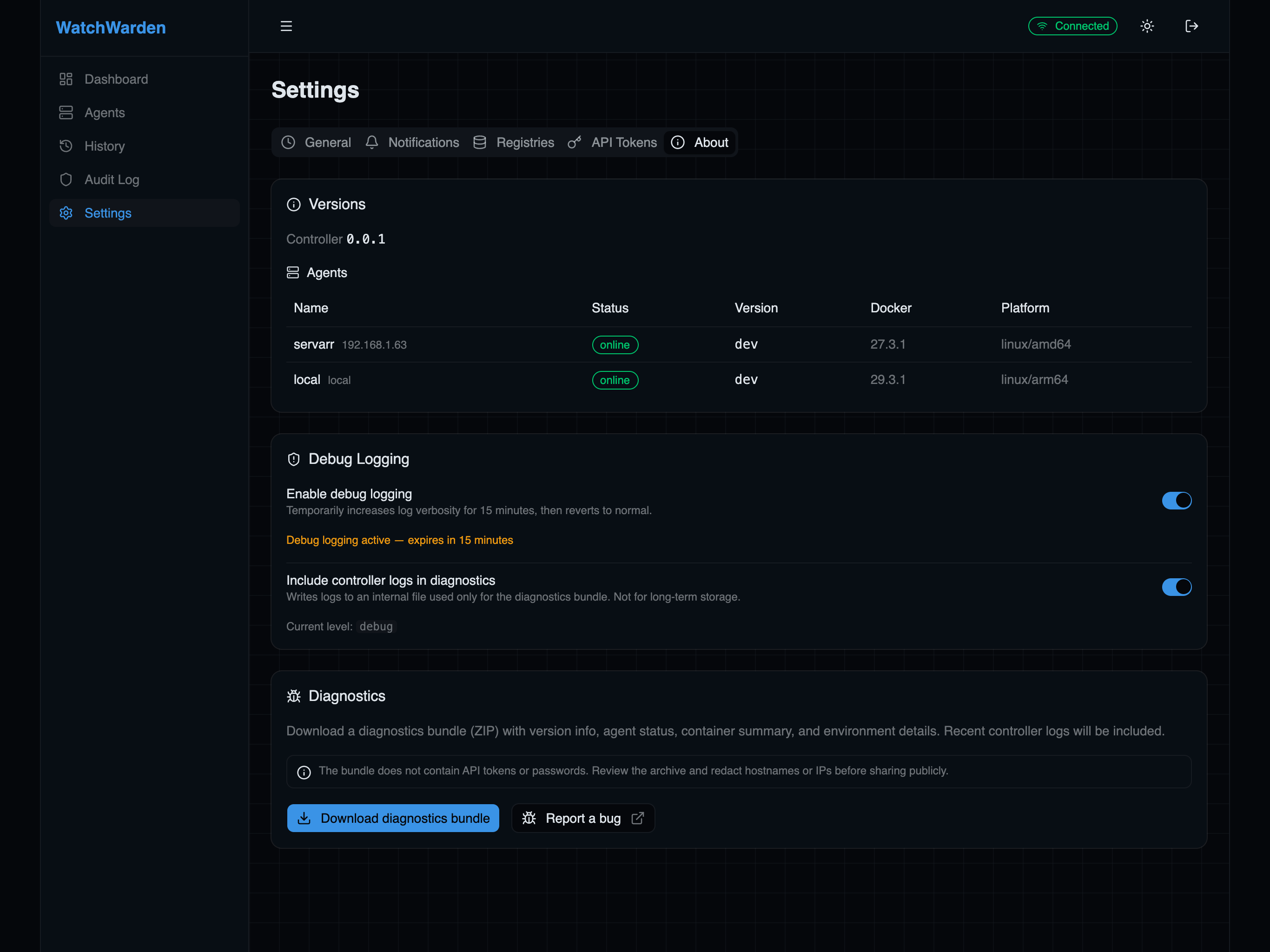Click the bug icon in Diagnostics header
This screenshot has height=952, width=1270.
293,695
